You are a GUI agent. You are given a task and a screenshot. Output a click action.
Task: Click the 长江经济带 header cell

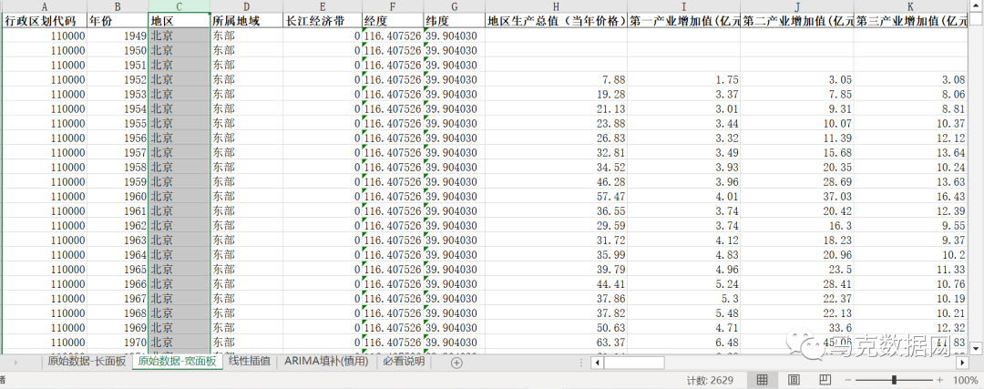(x=323, y=21)
